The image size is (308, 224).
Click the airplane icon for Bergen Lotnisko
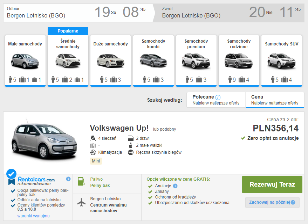coord(81,202)
